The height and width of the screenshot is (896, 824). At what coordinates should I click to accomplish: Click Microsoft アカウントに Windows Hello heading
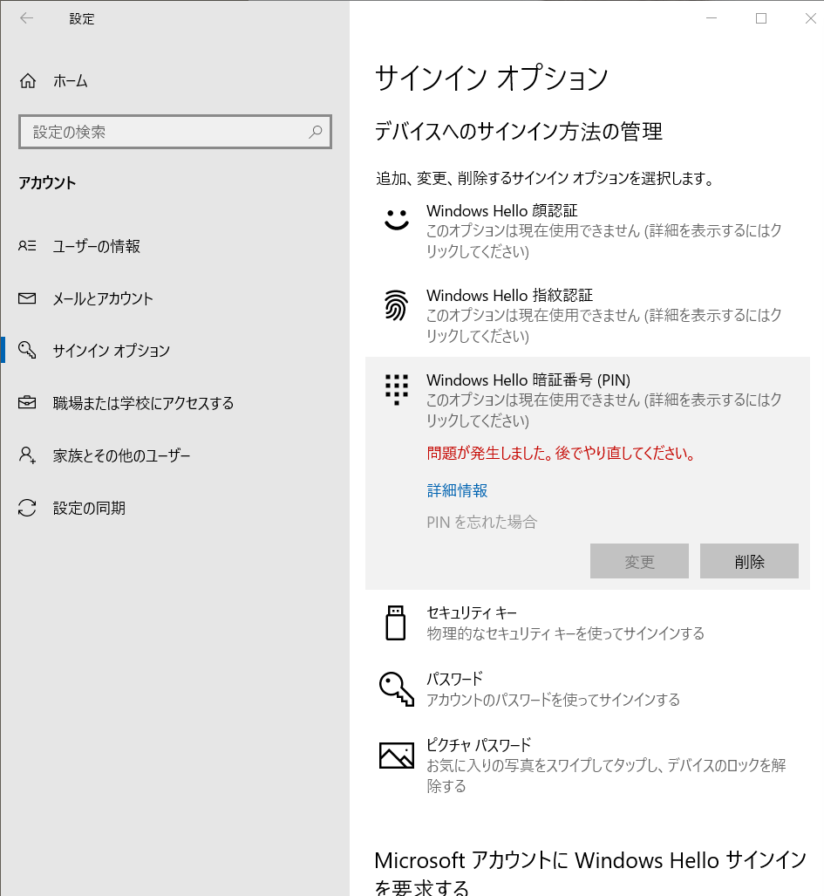pos(590,873)
